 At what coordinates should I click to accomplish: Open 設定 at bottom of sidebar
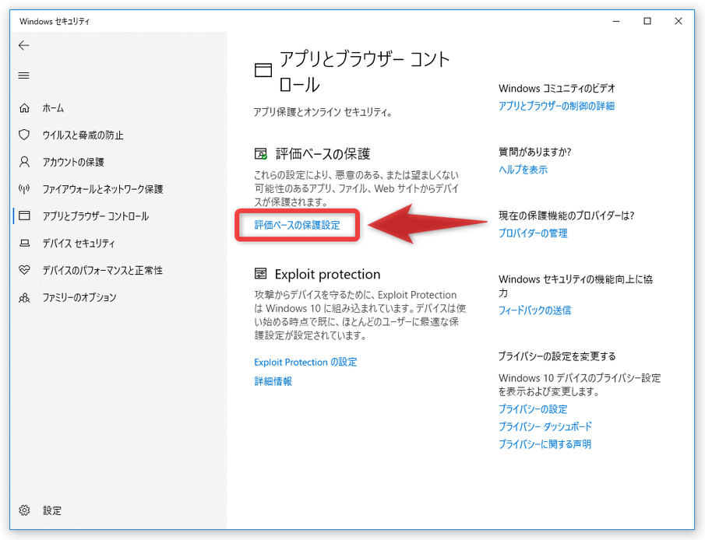tap(52, 510)
